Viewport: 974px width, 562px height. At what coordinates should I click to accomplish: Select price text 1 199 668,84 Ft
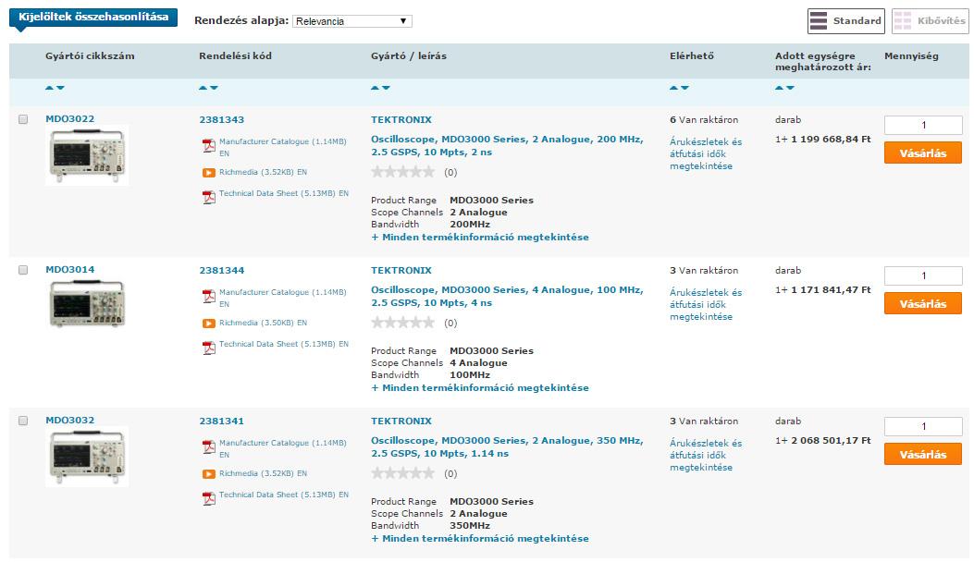(x=832, y=140)
